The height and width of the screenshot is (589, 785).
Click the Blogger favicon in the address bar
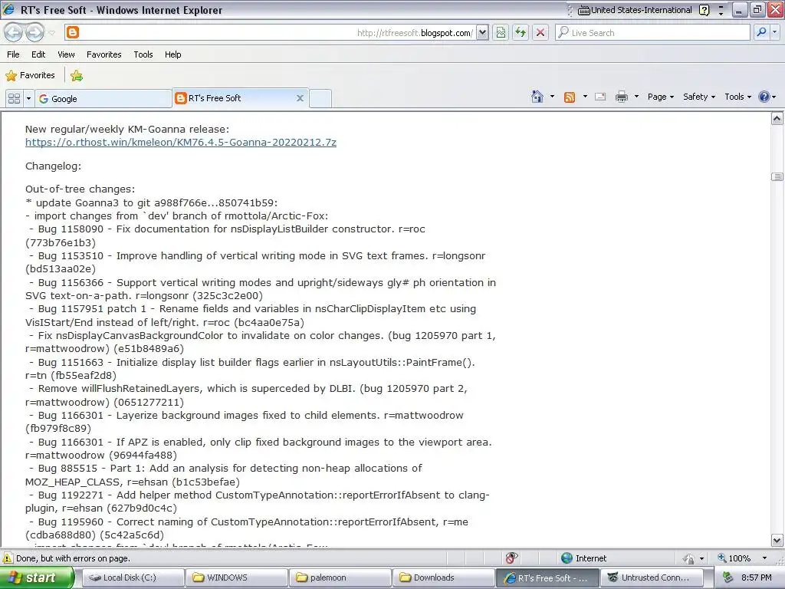coord(73,33)
